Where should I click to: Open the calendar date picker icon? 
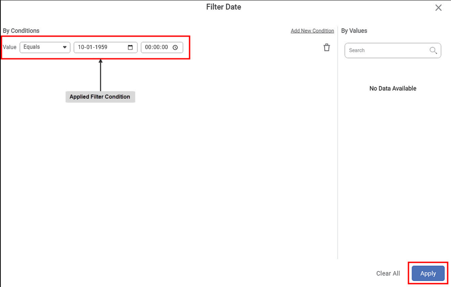coord(130,47)
